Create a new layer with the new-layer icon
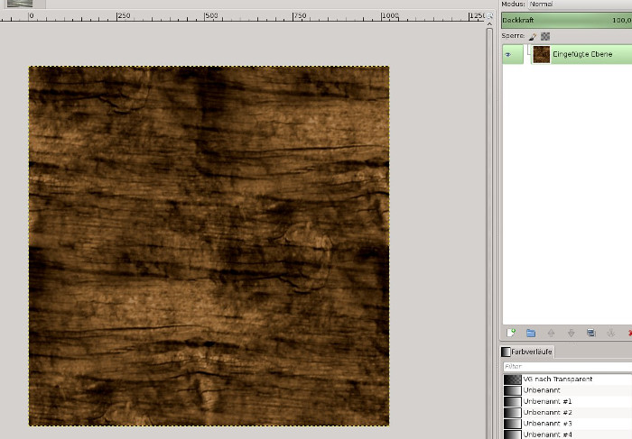Image resolution: width=632 pixels, height=439 pixels. (511, 333)
